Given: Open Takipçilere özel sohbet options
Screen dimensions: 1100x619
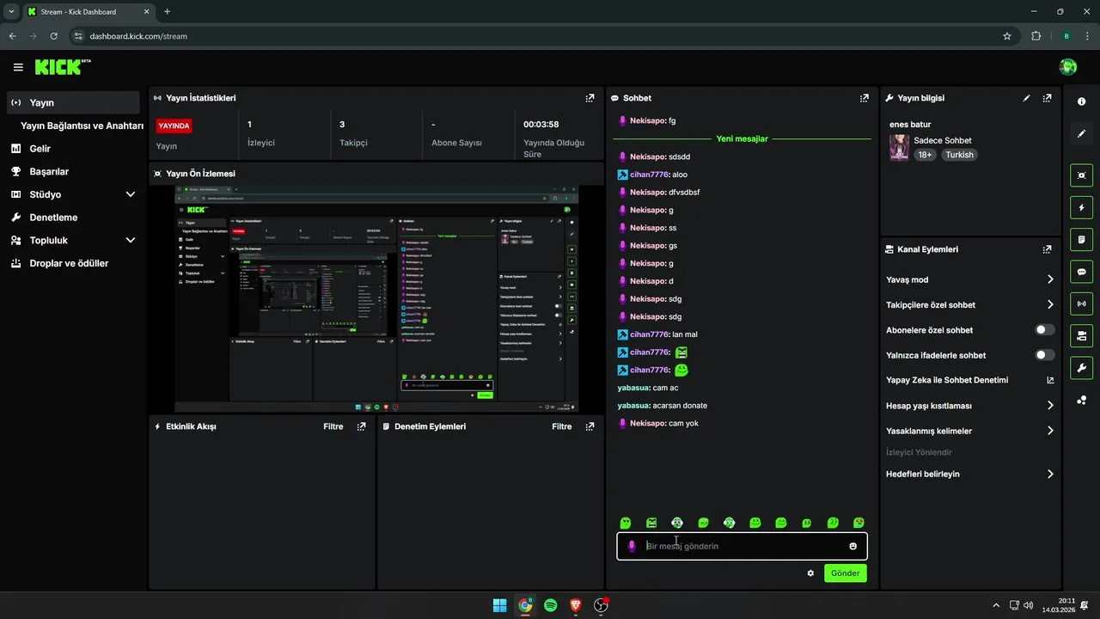Looking at the screenshot, I should (970, 304).
